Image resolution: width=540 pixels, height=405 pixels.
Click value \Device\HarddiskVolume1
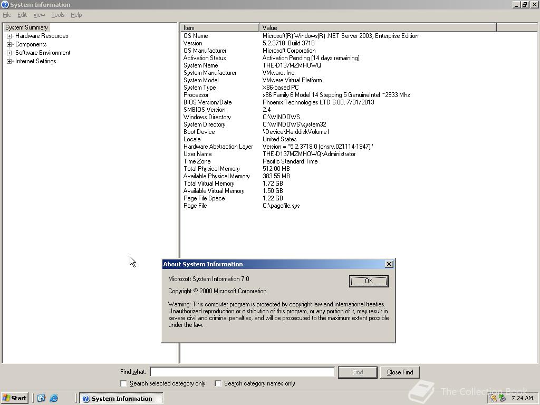[x=296, y=132]
